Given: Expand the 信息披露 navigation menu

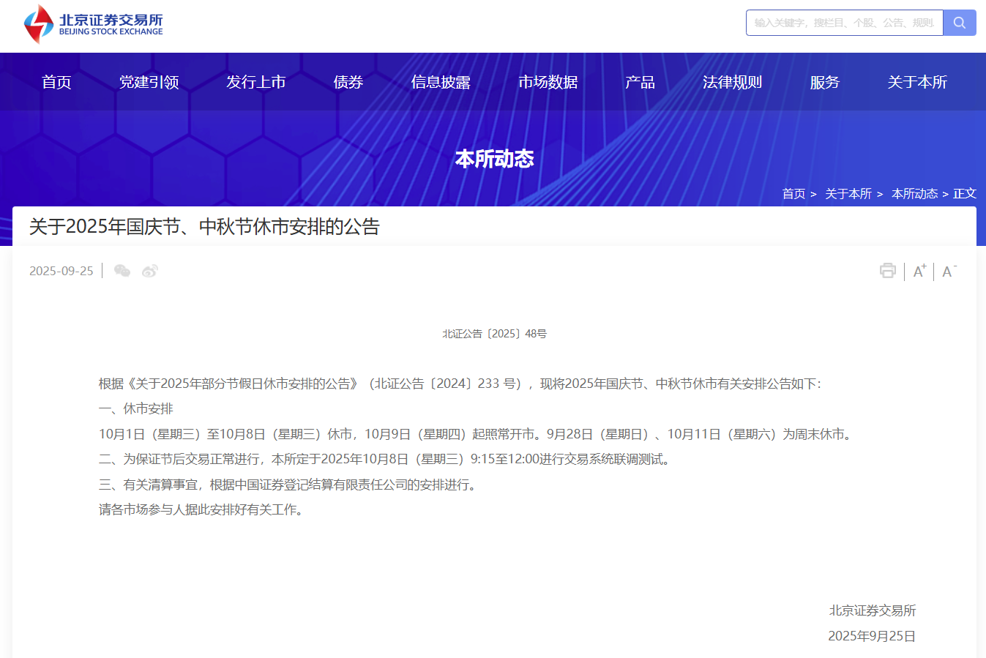Looking at the screenshot, I should (x=440, y=82).
